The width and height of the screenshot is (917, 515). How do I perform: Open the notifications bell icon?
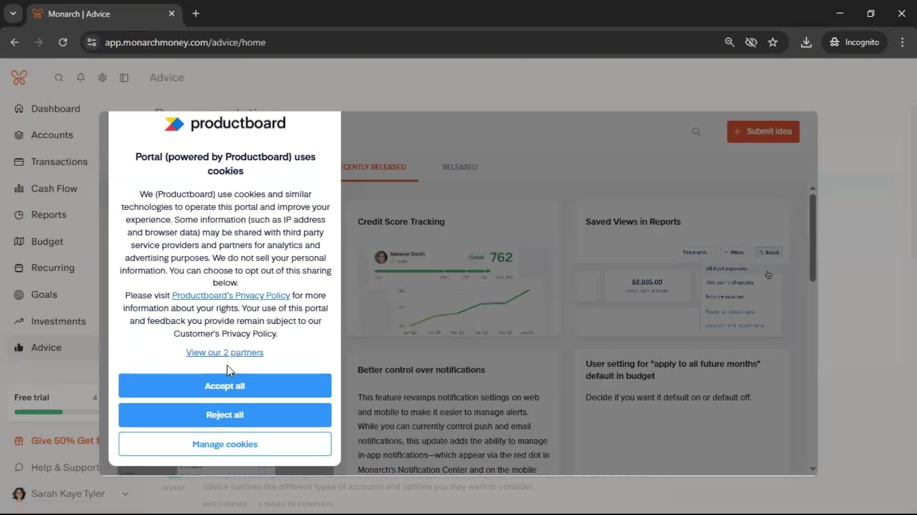[x=81, y=78]
